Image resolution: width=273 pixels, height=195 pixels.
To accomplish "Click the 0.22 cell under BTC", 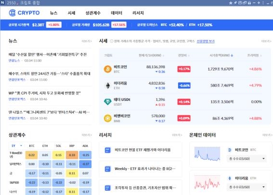I will tap(31, 155).
